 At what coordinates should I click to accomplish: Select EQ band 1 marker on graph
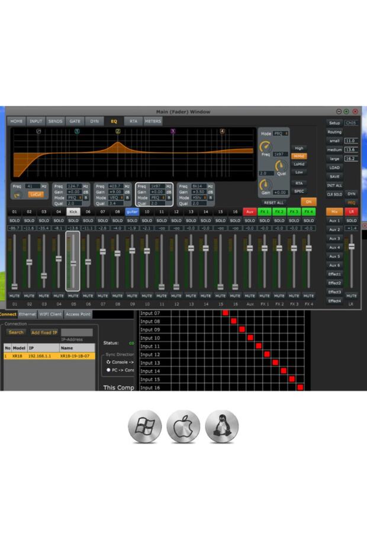77,131
